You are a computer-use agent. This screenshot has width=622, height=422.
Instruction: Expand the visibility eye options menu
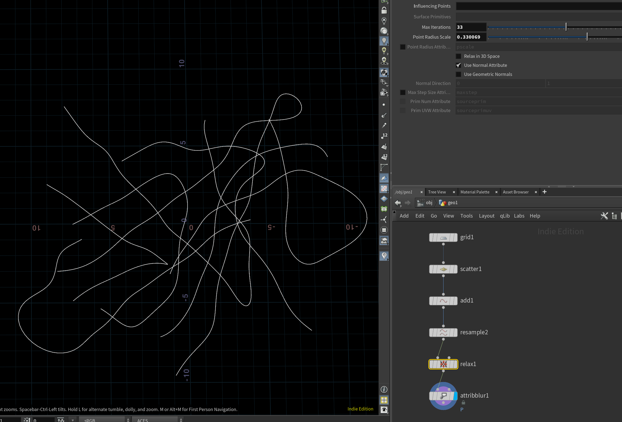coord(384,410)
